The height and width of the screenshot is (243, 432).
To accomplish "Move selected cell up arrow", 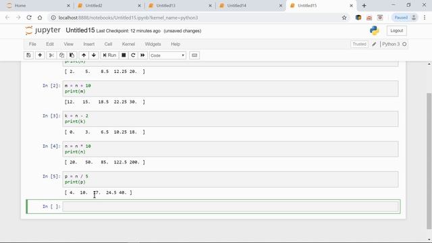I will pos(84,55).
